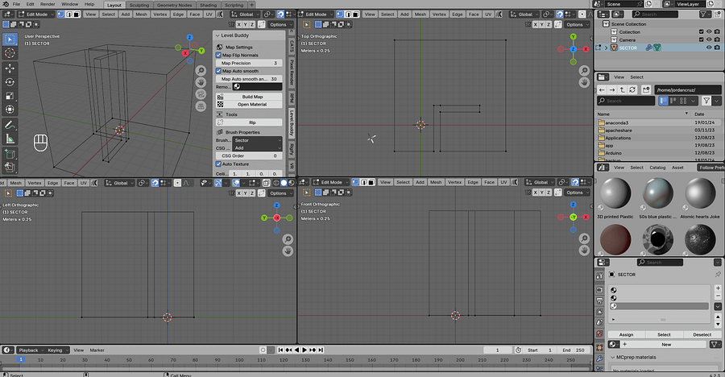Open Tool tab in properties editor
The image size is (725, 377).
[x=599, y=276]
